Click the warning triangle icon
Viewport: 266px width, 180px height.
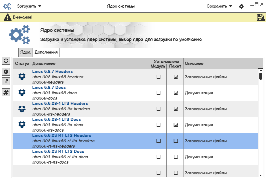pos(6,17)
